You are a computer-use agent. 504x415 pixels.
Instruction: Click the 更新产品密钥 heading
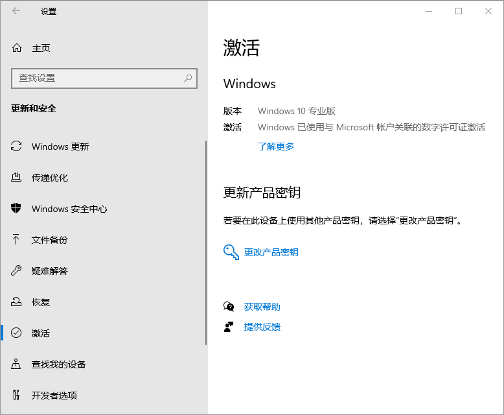tap(262, 193)
